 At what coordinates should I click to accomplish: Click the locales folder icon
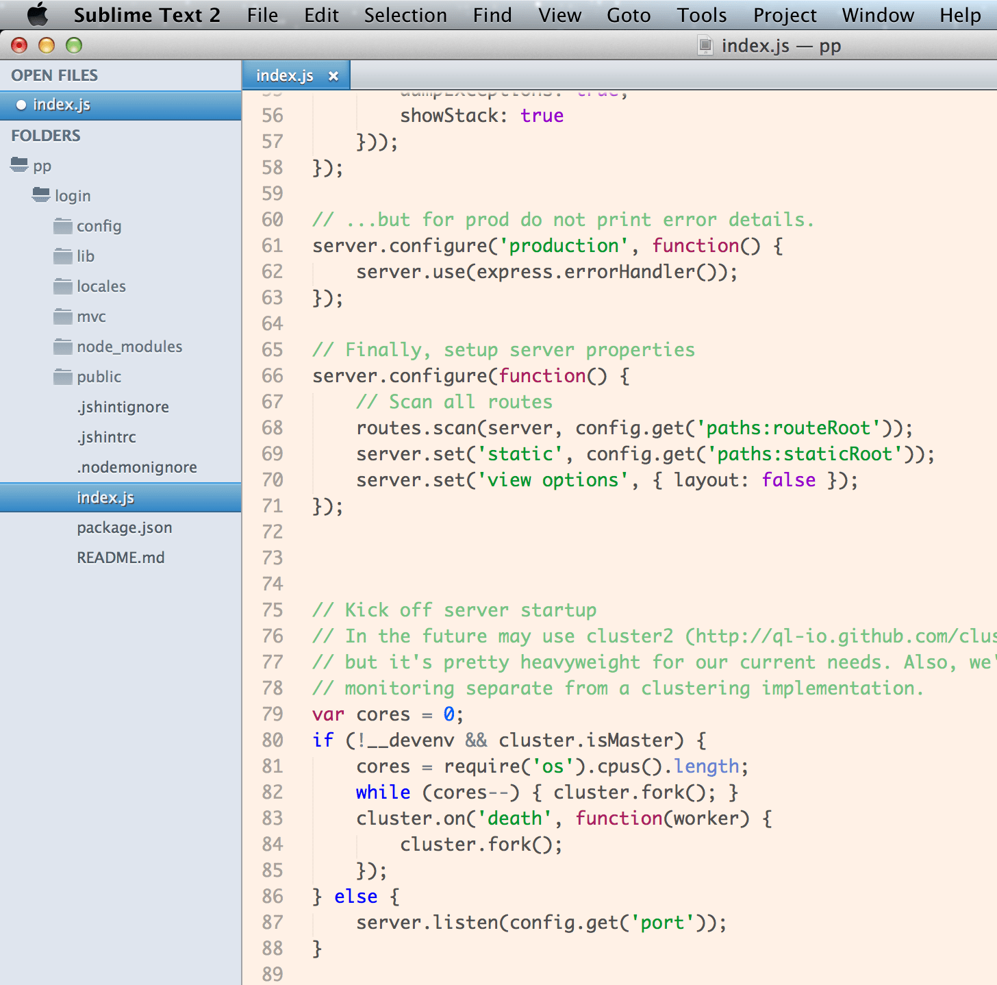point(62,286)
